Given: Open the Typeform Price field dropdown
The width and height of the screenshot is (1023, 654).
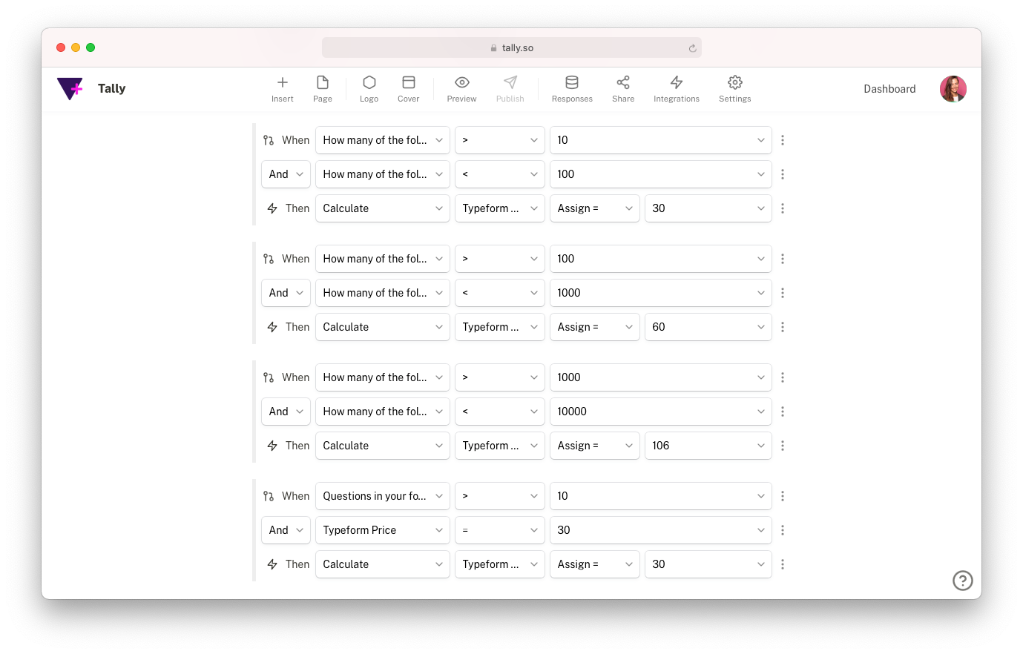Looking at the screenshot, I should (382, 530).
